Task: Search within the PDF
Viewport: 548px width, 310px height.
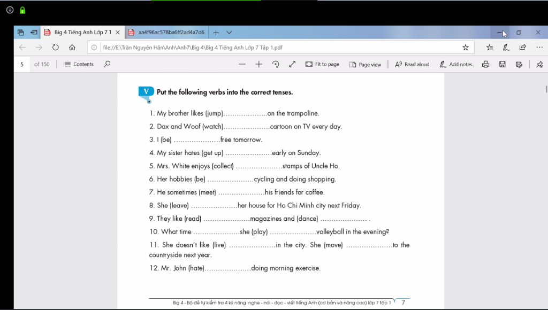Action: pos(107,64)
